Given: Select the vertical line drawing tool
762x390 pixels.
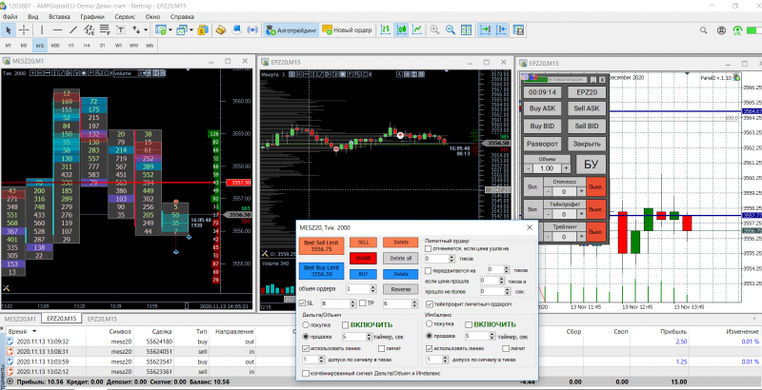Looking at the screenshot, I should tap(42, 30).
